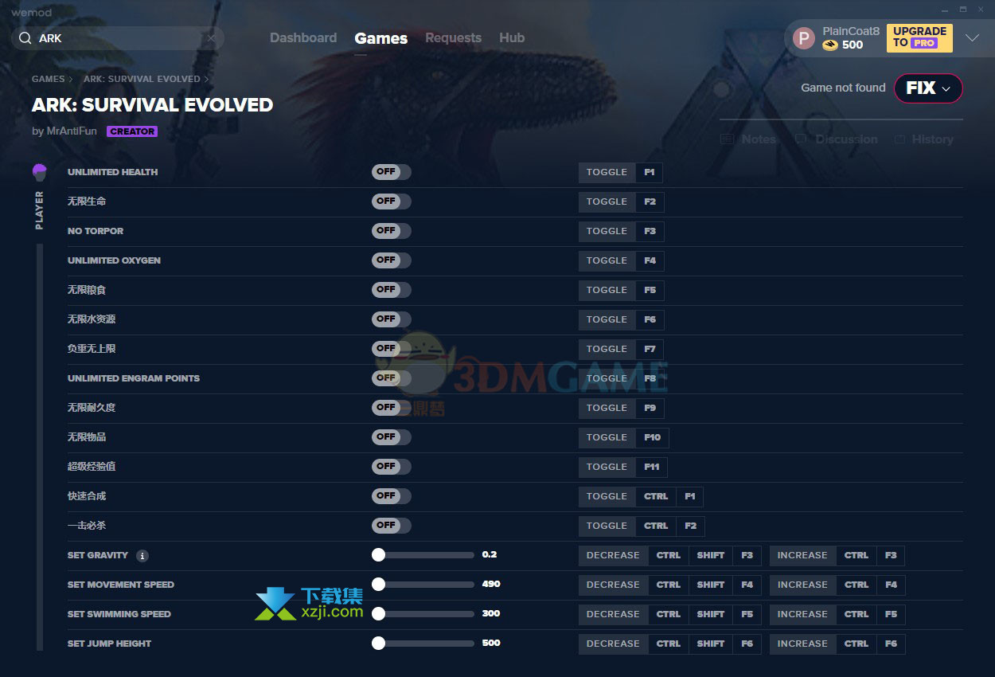Toggle the 无限粮食 switch
The height and width of the screenshot is (677, 995).
coord(392,290)
